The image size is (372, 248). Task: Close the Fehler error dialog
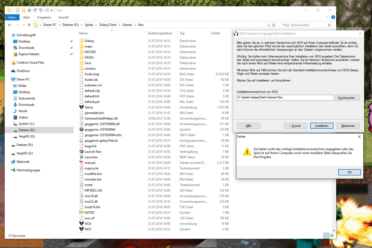point(359,137)
